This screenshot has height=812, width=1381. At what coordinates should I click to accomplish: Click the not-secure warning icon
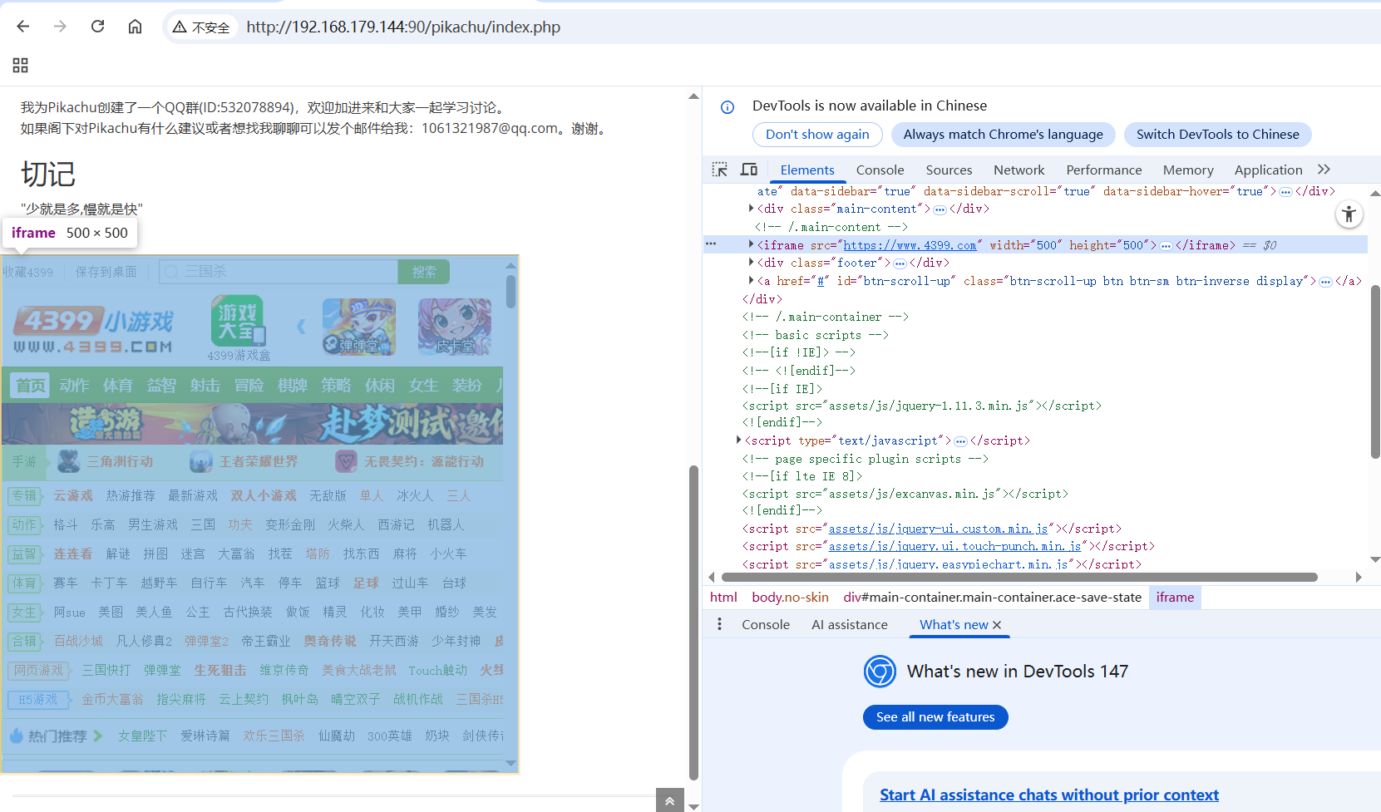pyautogui.click(x=179, y=27)
